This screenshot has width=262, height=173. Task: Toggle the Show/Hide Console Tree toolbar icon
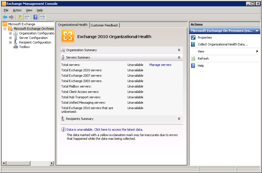tap(27, 17)
